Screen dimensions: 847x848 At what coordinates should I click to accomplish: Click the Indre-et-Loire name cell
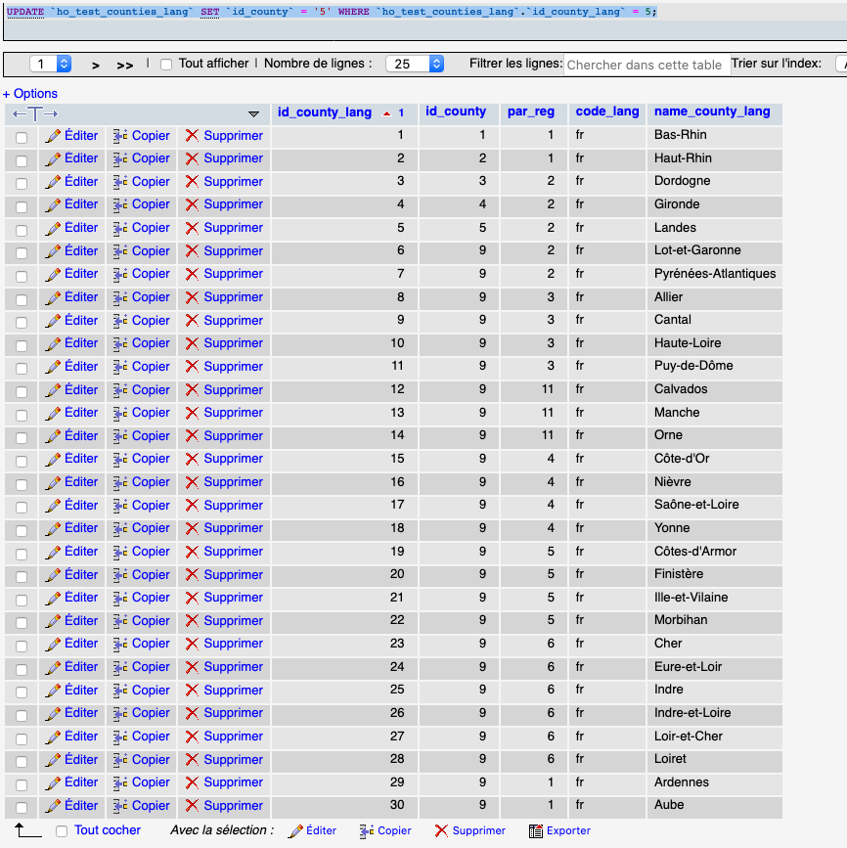pos(714,713)
